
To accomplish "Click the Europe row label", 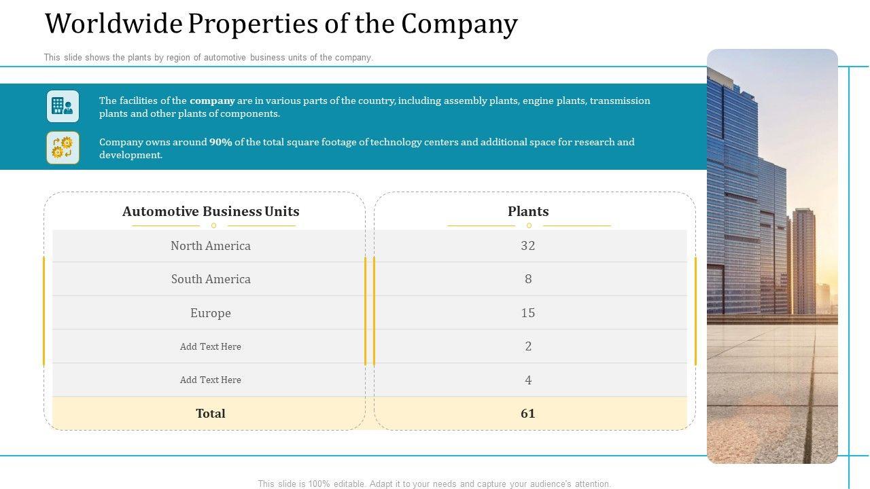I will tap(211, 313).
